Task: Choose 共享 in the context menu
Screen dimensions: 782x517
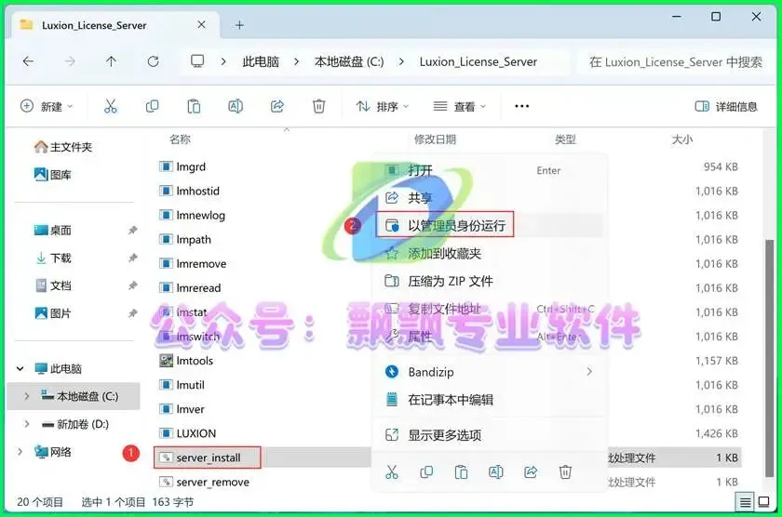Action: tap(490, 198)
